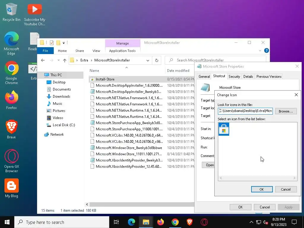304x228 pixels.
Task: Select the Microsoft Store icon in Change Icon list
Action: click(x=224, y=129)
